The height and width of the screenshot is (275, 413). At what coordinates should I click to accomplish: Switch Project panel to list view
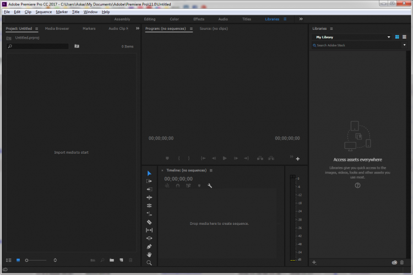click(8, 260)
